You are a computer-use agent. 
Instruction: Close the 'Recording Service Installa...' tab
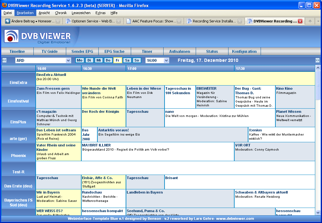point(240,21)
